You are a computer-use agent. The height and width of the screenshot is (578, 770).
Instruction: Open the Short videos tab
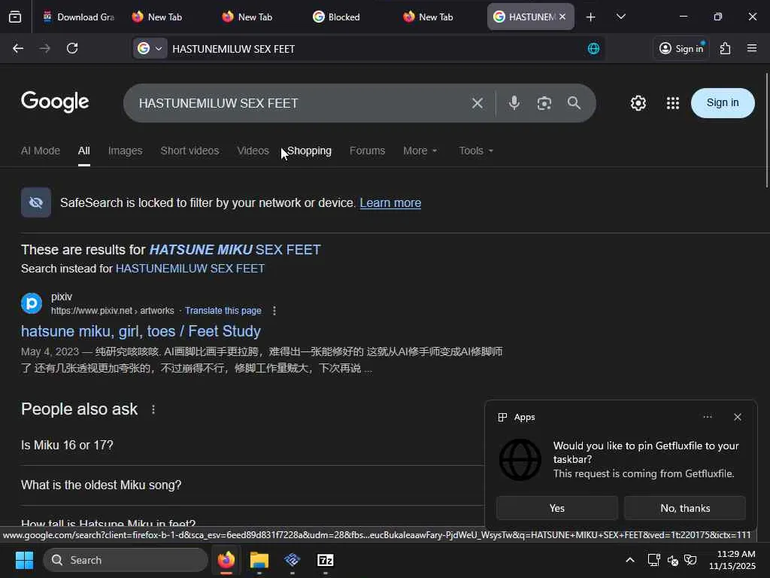click(189, 151)
